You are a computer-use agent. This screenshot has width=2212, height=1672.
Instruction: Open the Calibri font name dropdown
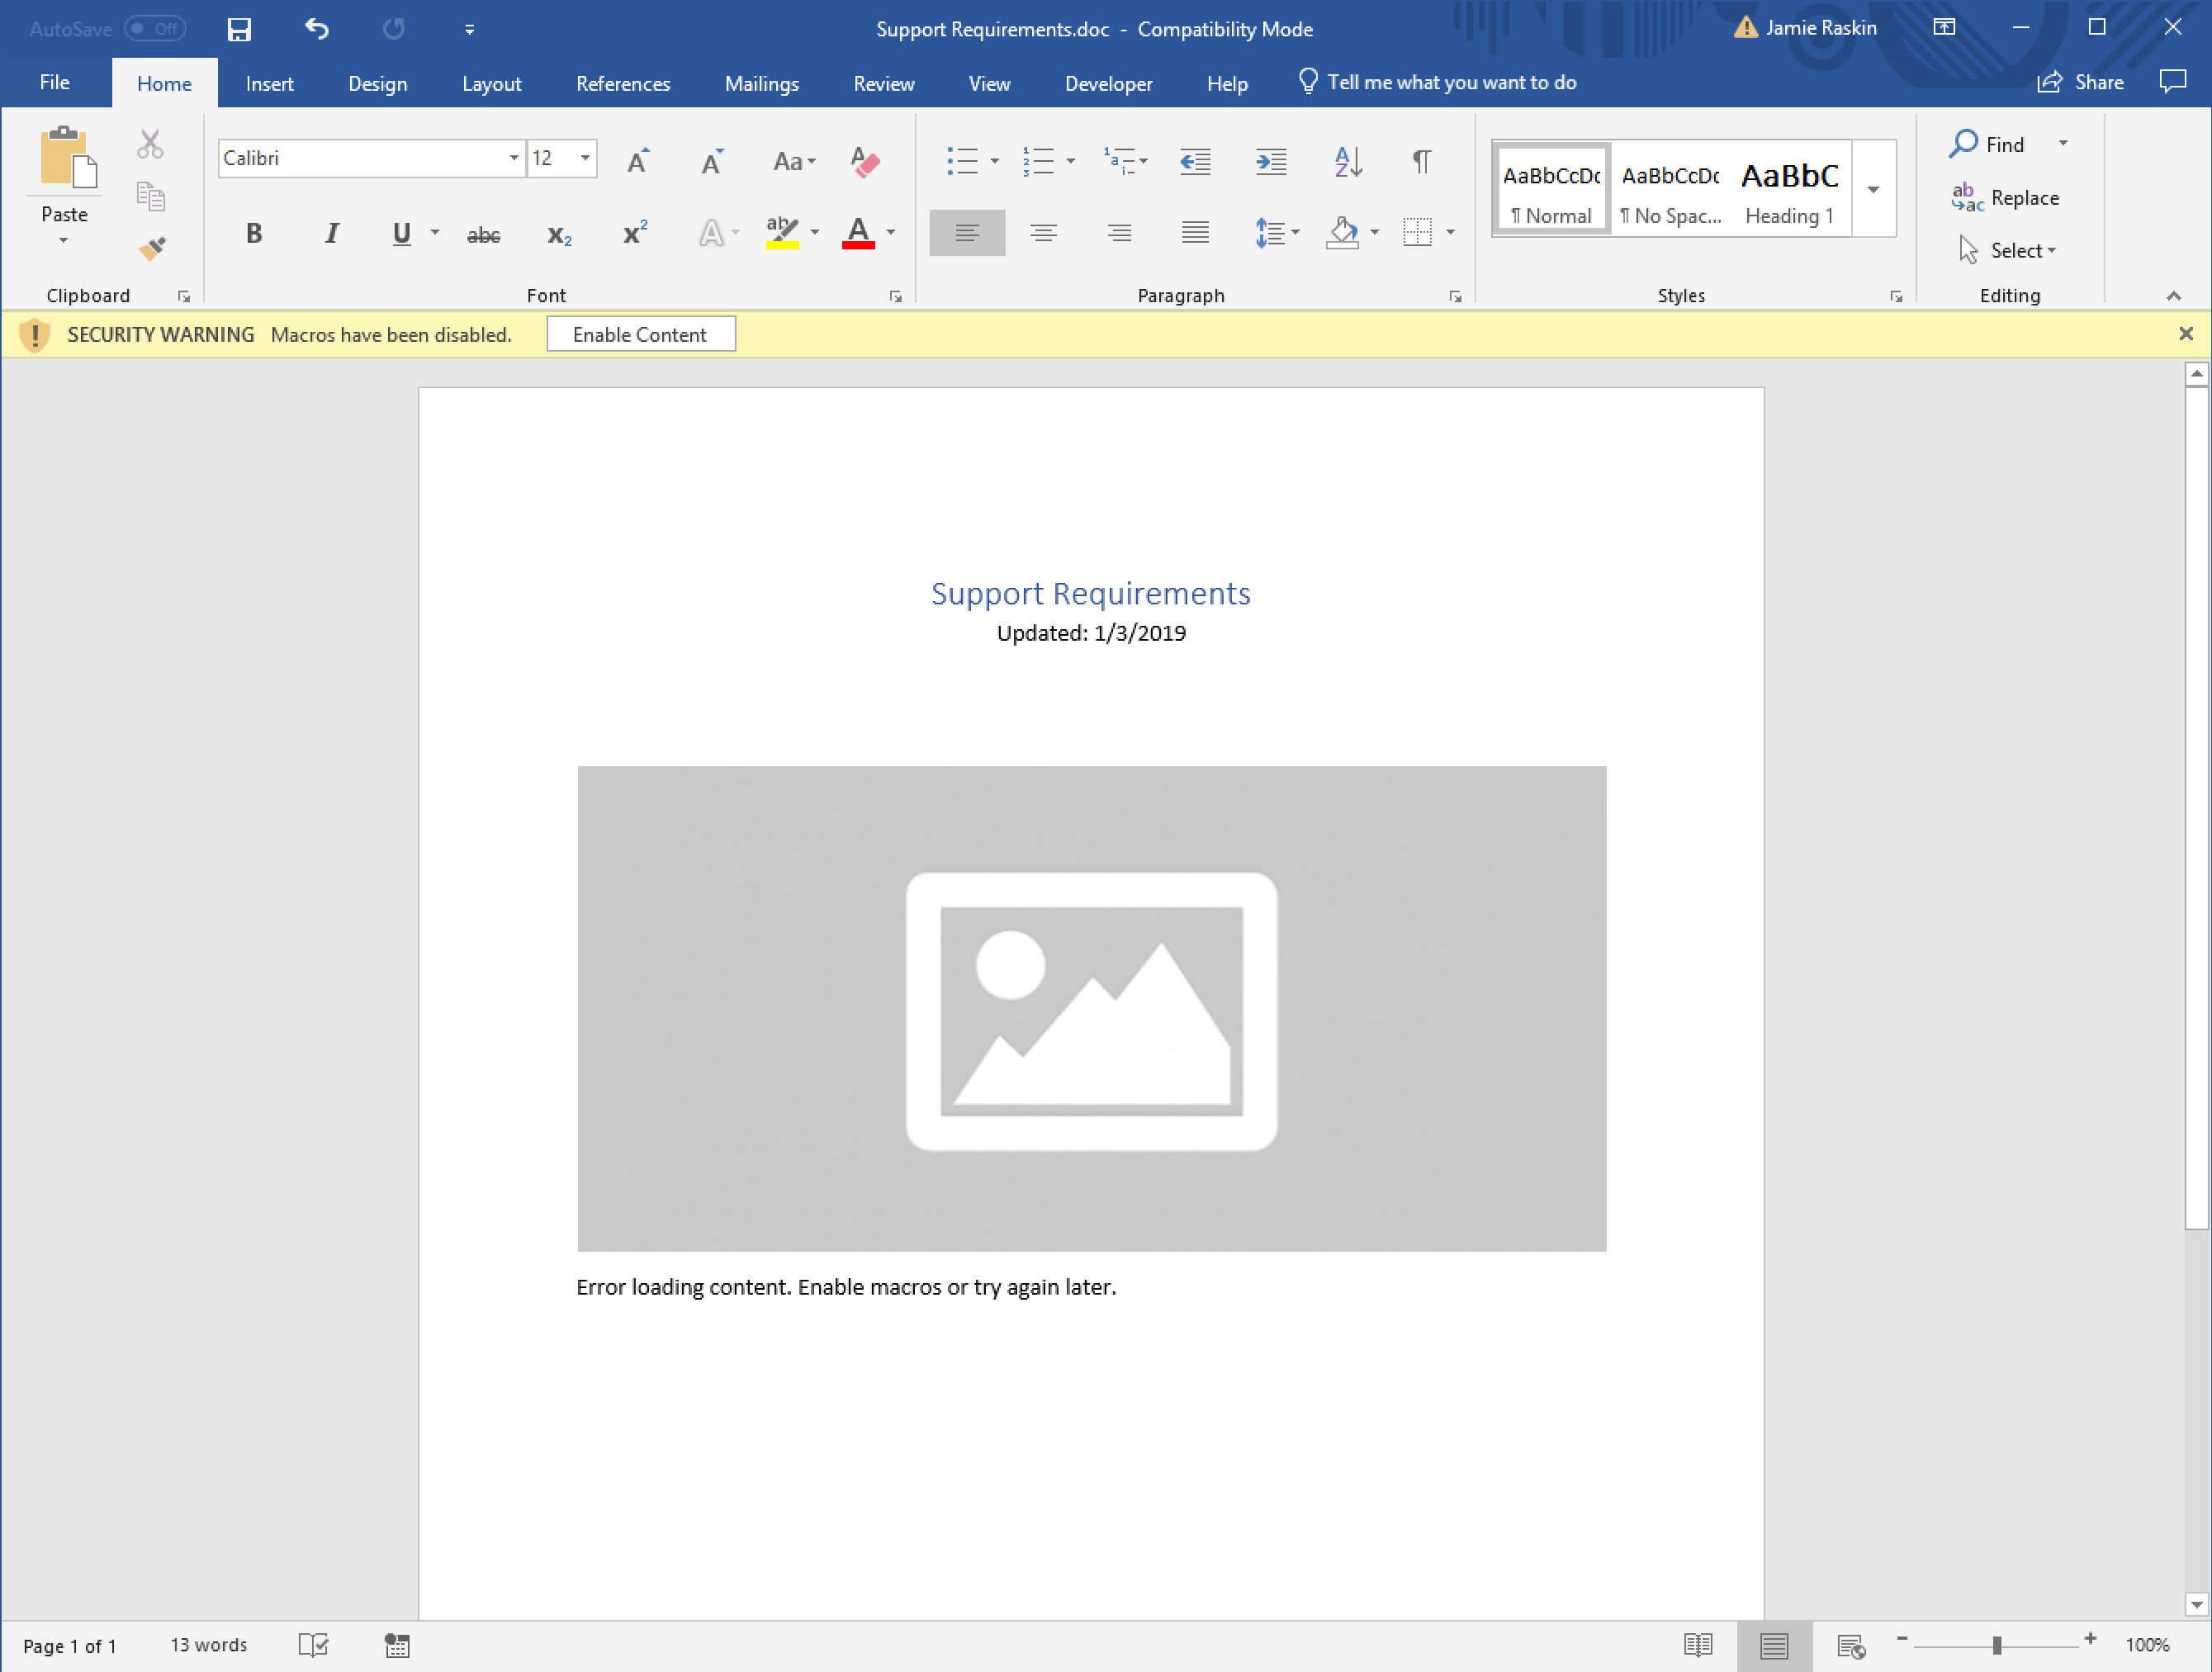513,158
